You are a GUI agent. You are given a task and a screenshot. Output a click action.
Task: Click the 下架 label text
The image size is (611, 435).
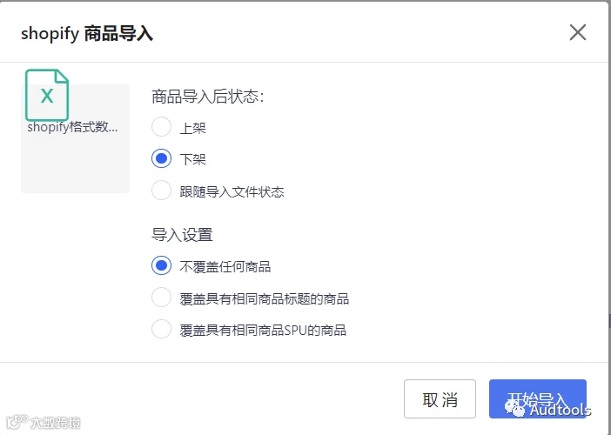click(x=192, y=159)
